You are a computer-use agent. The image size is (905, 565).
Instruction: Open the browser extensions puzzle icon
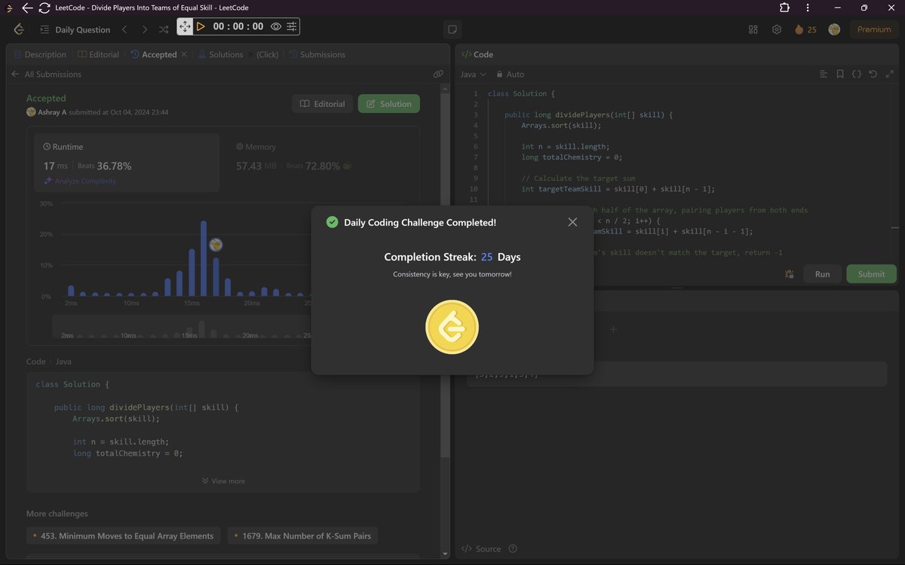(784, 8)
